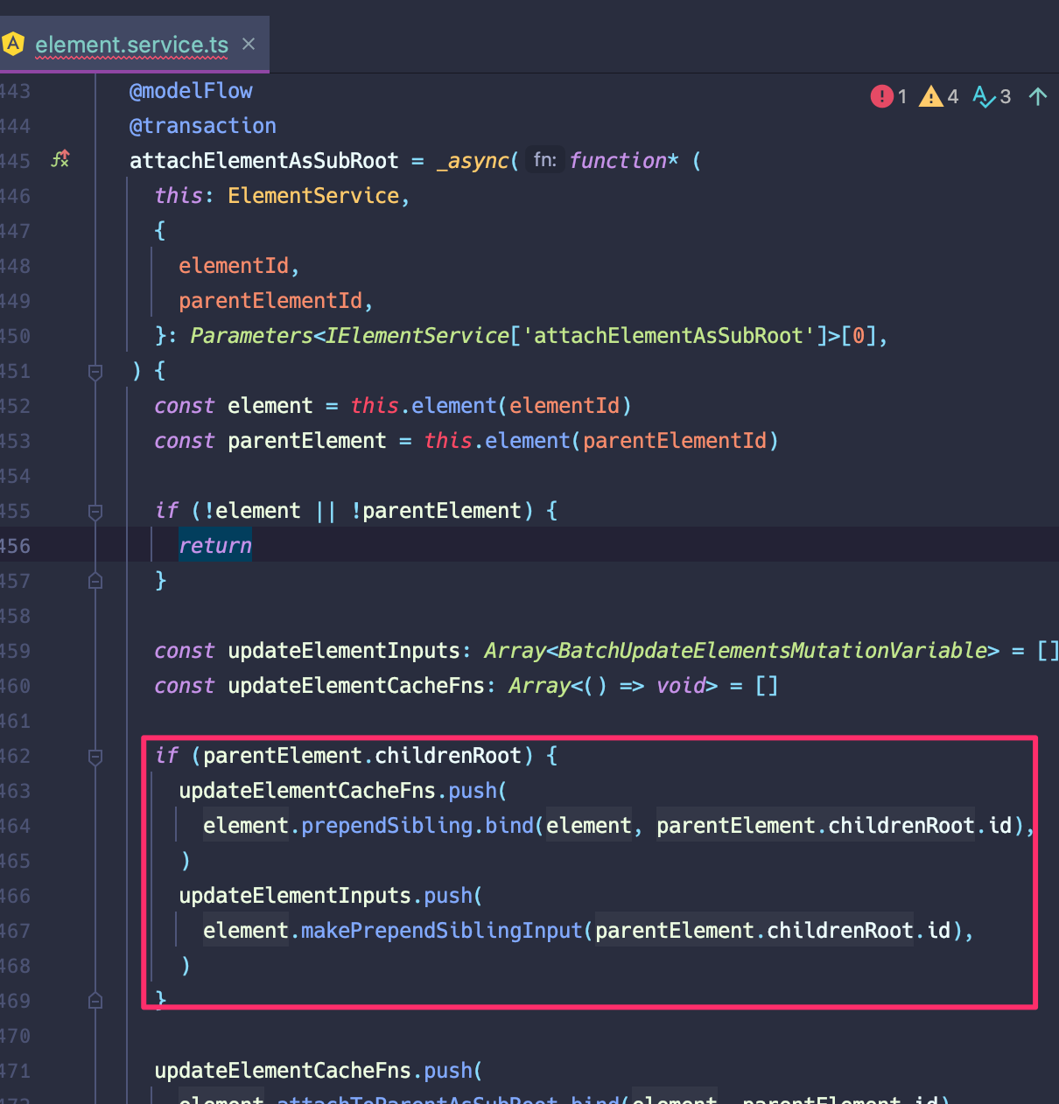Viewport: 1059px width, 1104px height.
Task: Click the fold-end marker at line 457
Action: [x=95, y=579]
